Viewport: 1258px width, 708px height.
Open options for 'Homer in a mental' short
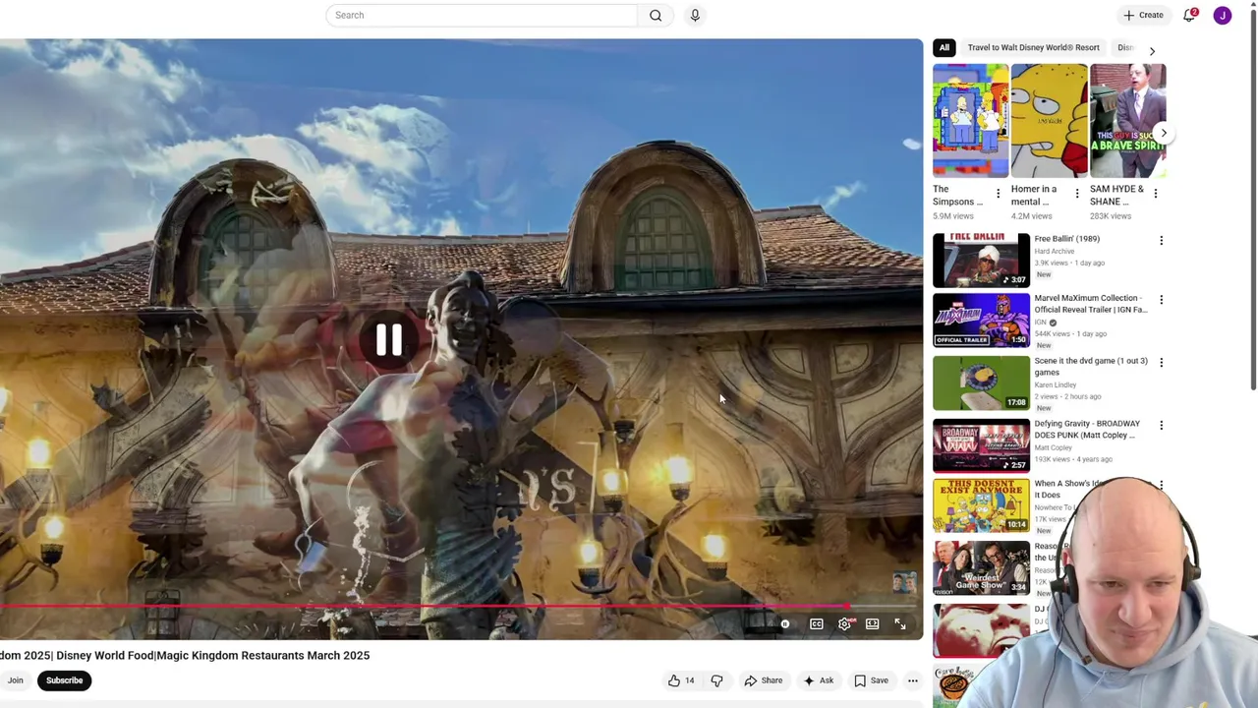1076,194
